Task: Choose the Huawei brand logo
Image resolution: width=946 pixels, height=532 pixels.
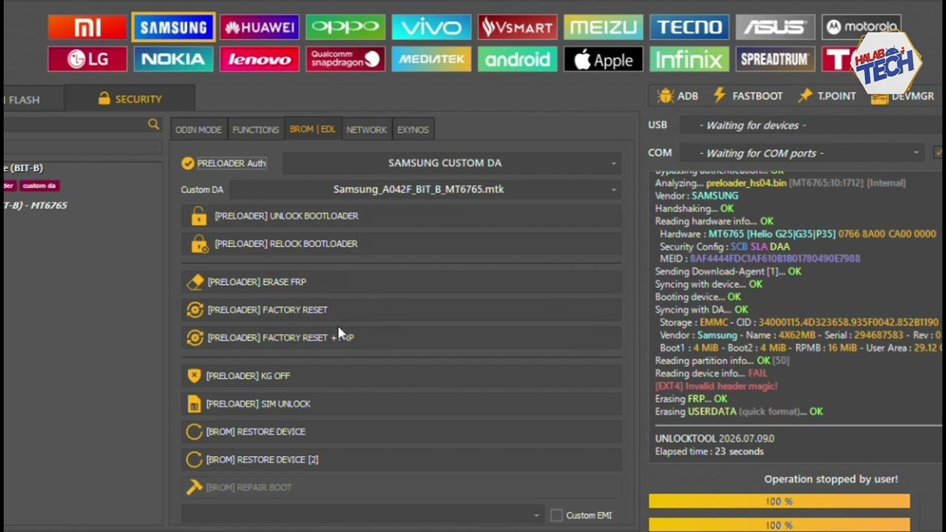Action: (x=259, y=28)
